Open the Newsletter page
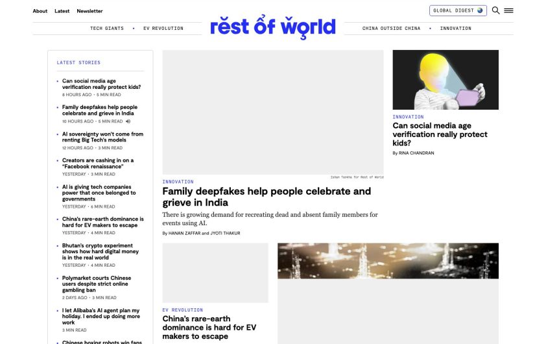The height and width of the screenshot is (344, 546). 89,11
